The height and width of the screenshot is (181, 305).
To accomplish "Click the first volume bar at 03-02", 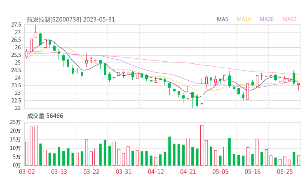I will [x=27, y=154].
